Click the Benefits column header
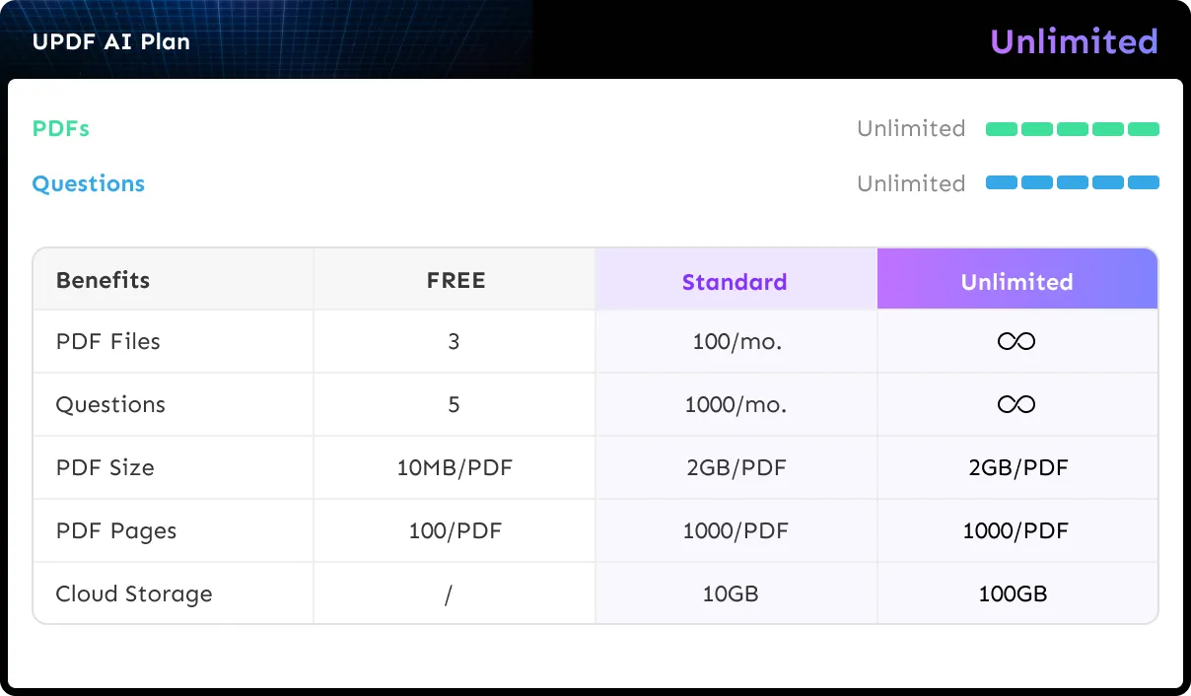The width and height of the screenshot is (1191, 696). pos(104,280)
